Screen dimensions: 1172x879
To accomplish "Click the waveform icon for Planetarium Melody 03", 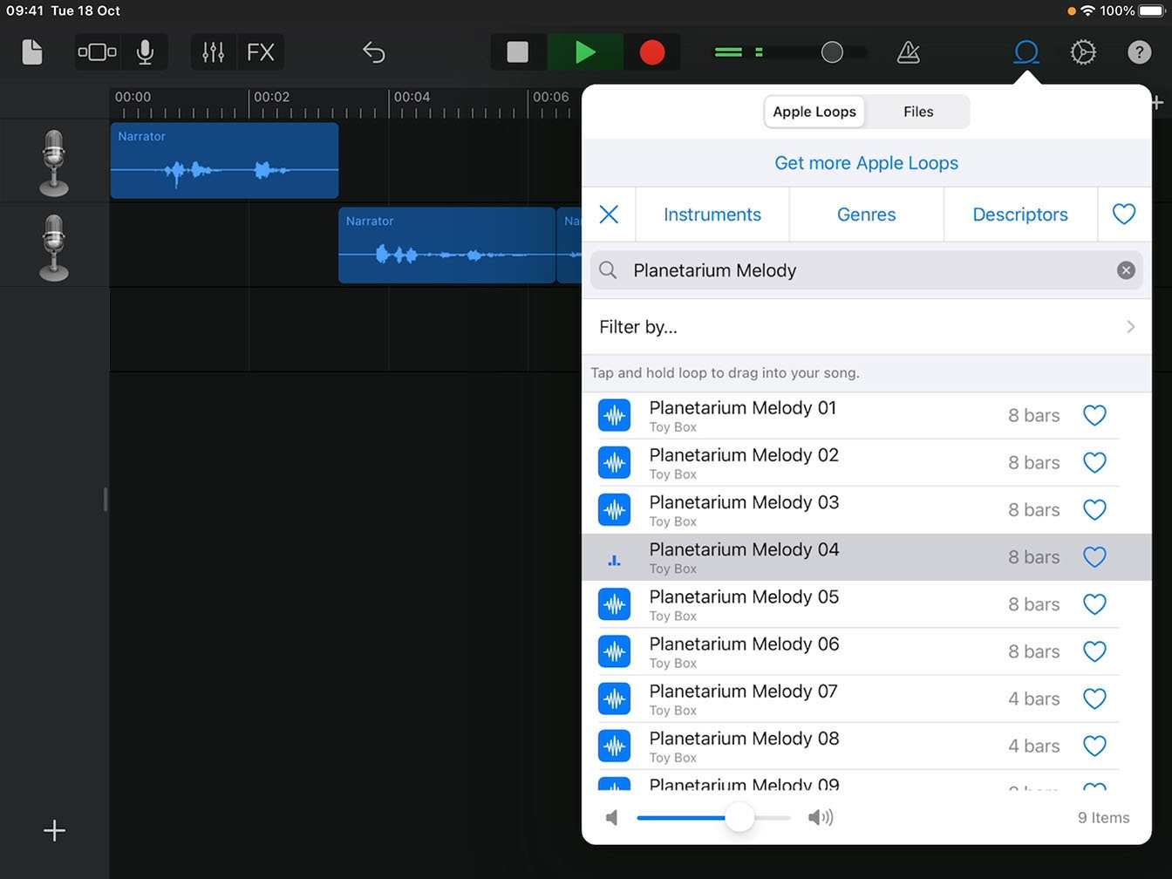I will 614,510.
